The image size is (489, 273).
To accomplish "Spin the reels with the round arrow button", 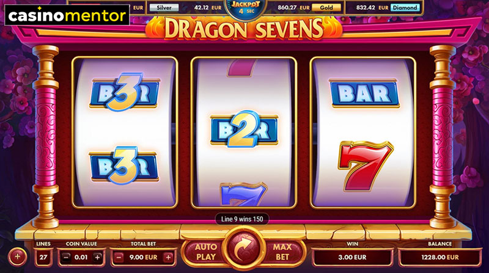I will [x=244, y=249].
